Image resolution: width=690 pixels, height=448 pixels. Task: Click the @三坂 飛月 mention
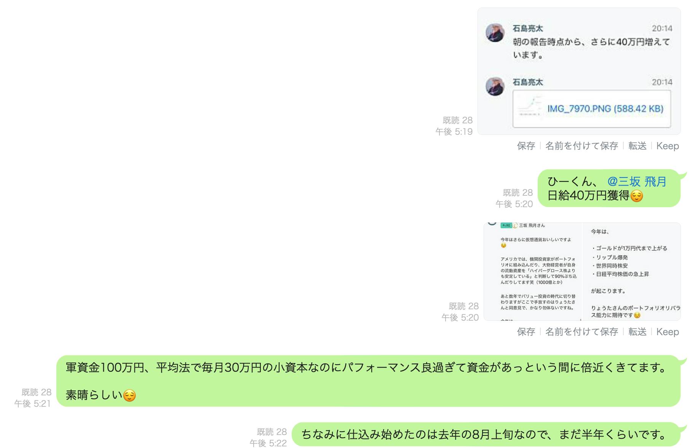click(x=637, y=181)
